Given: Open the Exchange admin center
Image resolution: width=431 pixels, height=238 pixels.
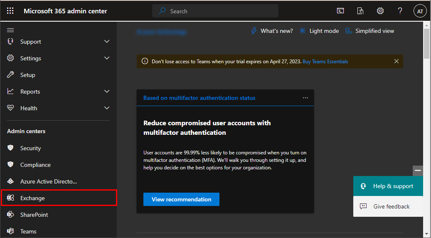Looking at the screenshot, I should click(x=59, y=198).
